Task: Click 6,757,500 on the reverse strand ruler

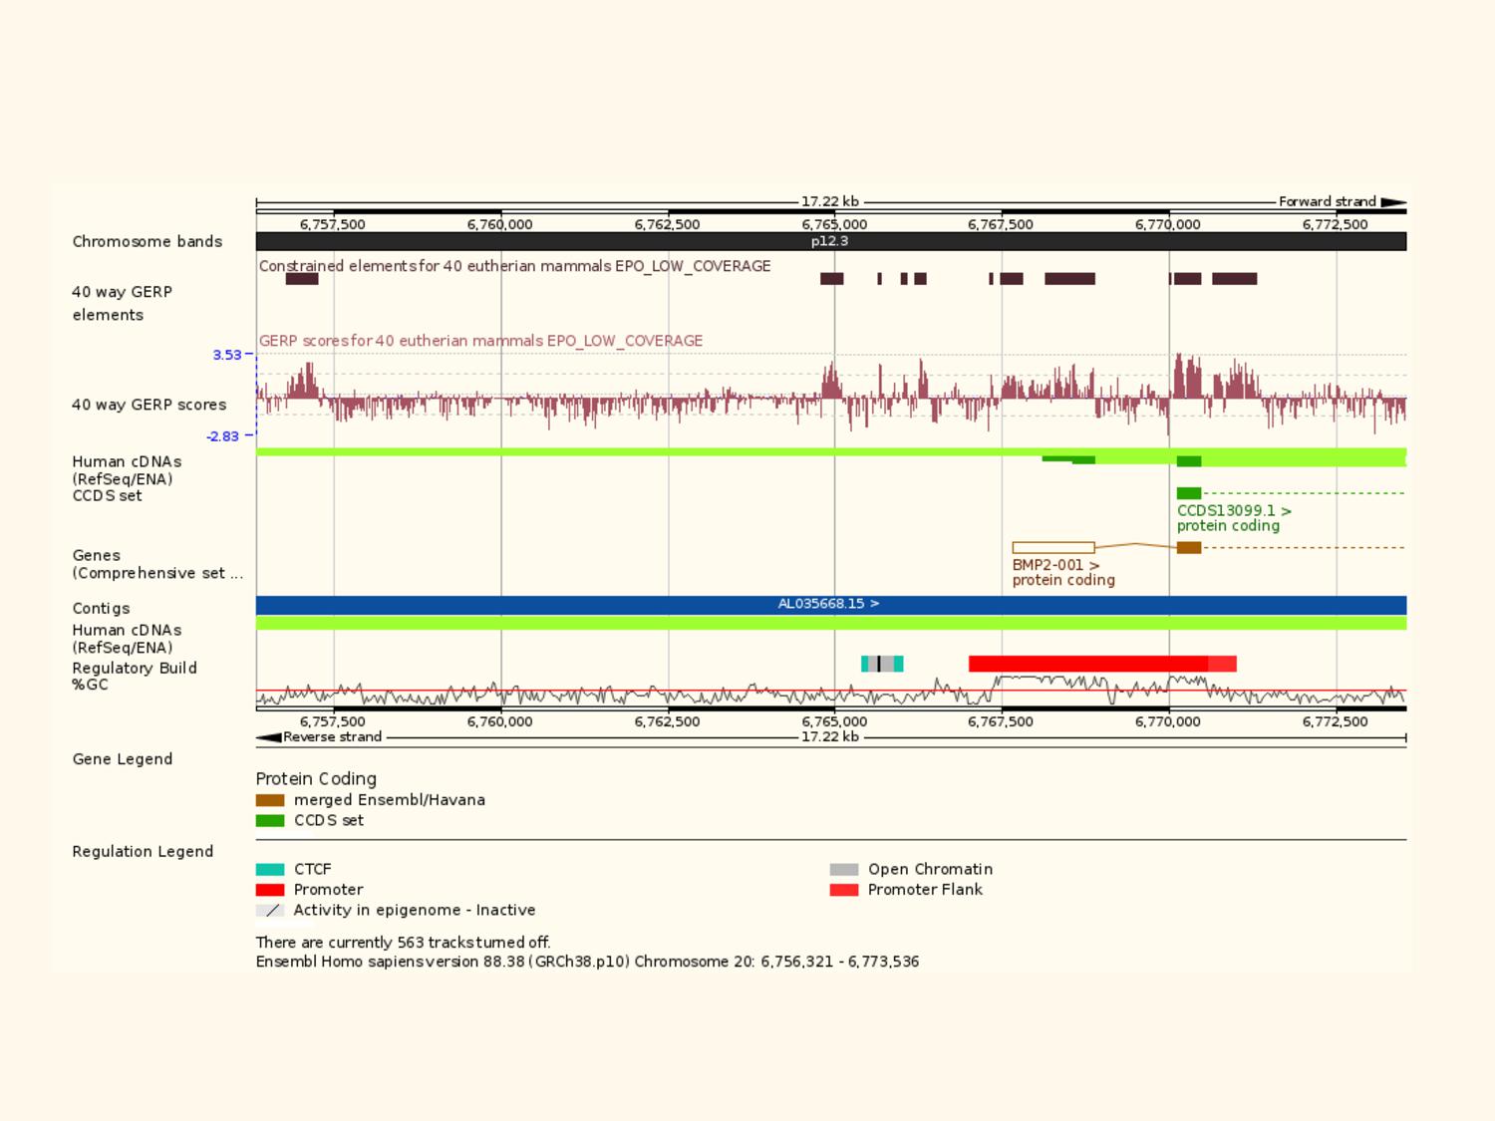Action: tap(333, 721)
